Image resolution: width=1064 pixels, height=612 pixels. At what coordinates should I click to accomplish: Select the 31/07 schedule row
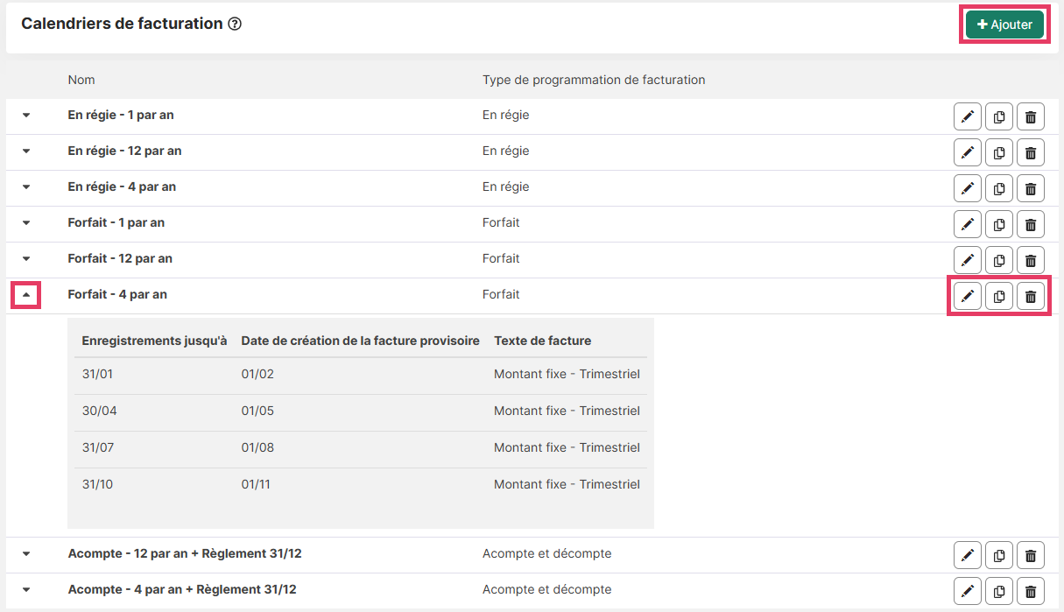[x=360, y=447]
